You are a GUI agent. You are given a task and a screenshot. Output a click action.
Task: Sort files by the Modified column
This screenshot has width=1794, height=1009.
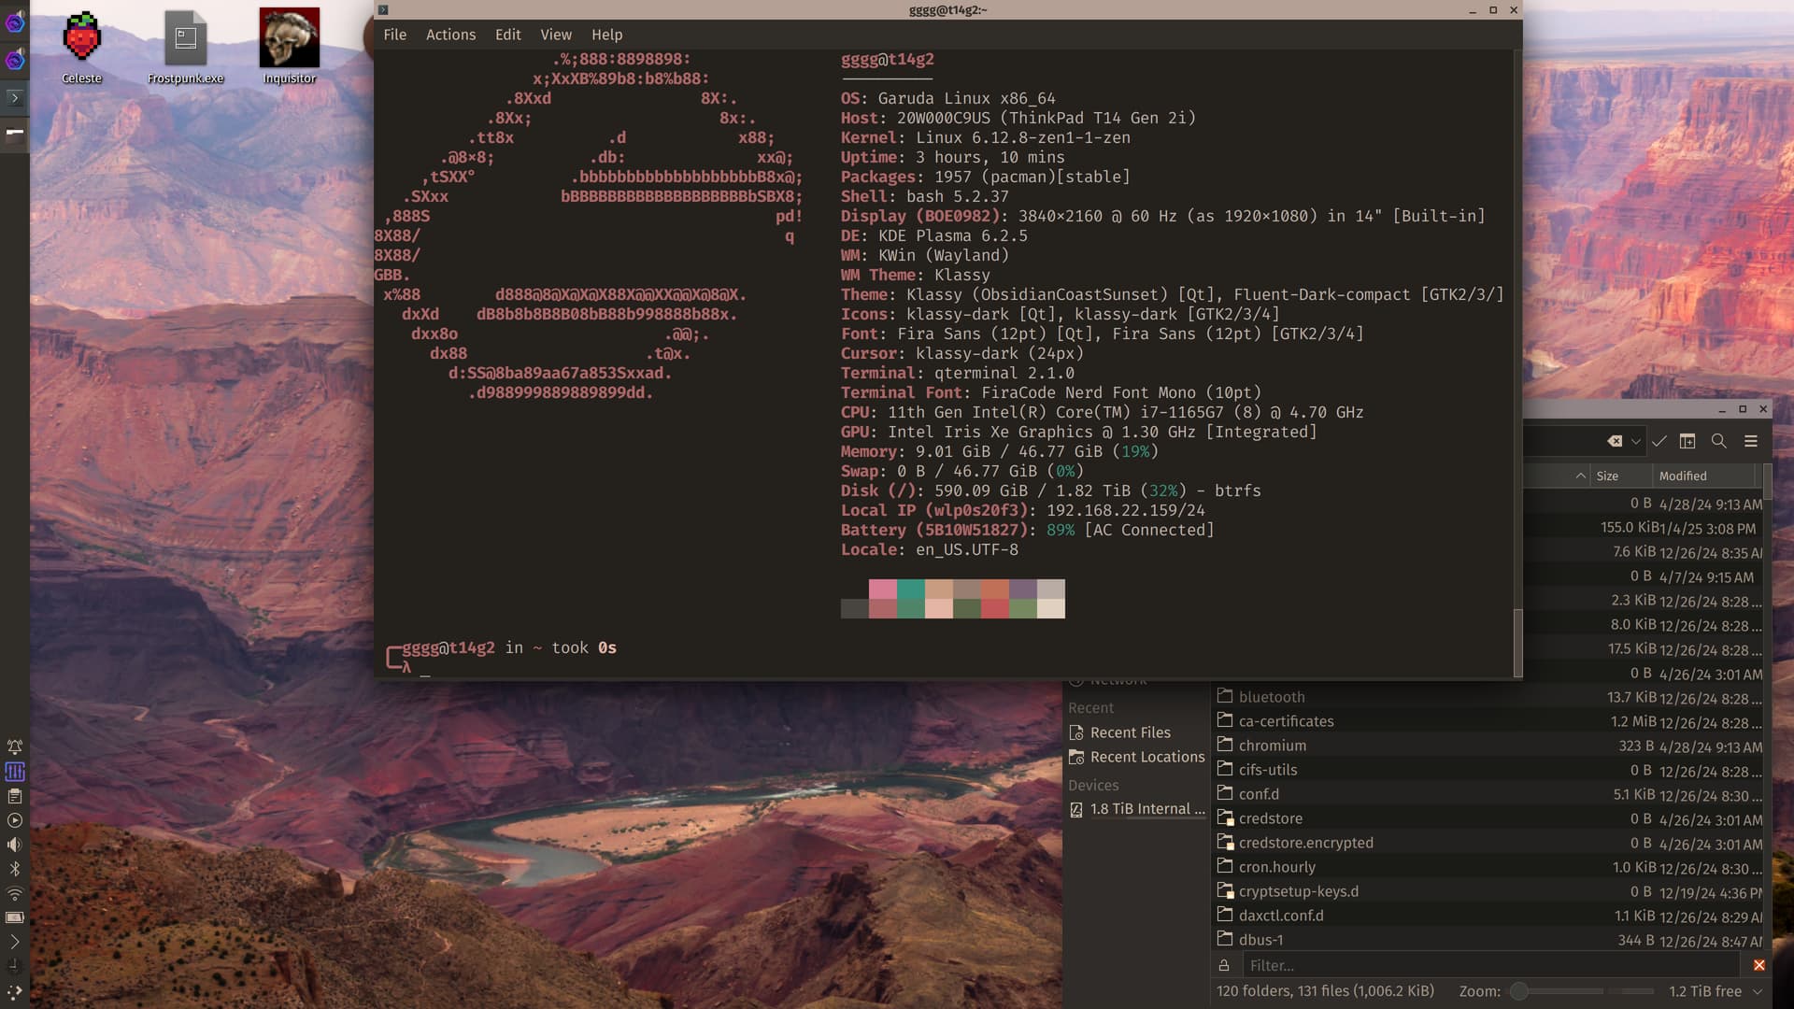[1683, 476]
